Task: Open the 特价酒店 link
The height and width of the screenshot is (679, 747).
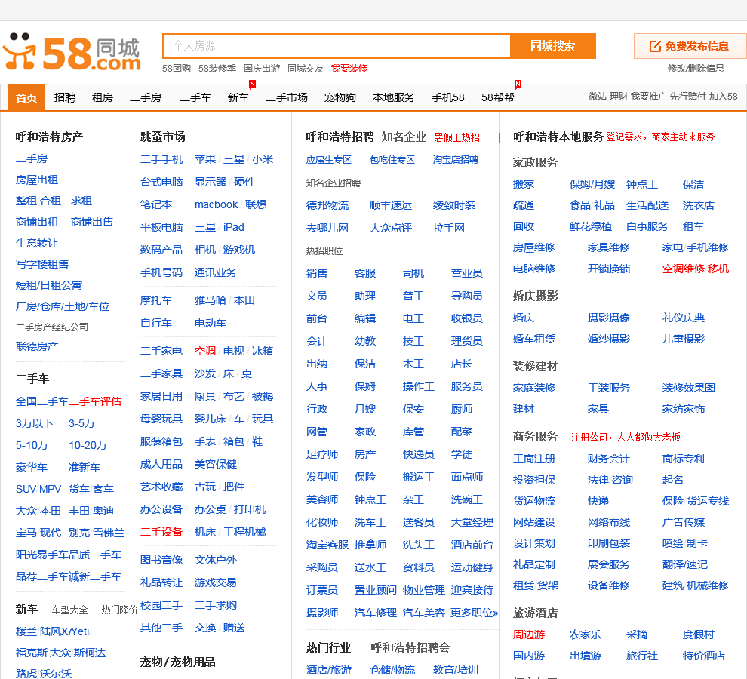Action: pos(704,656)
